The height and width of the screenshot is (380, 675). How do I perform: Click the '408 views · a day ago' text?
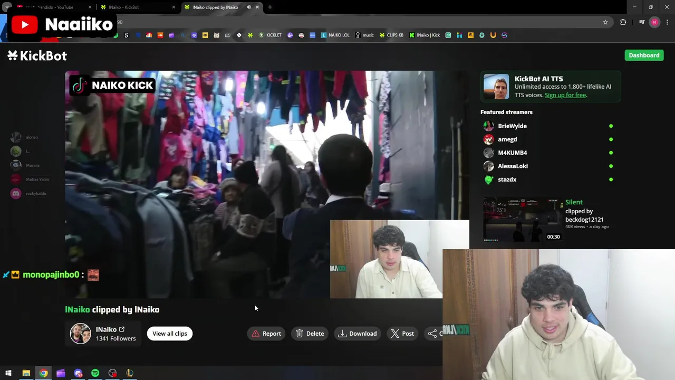click(x=587, y=226)
